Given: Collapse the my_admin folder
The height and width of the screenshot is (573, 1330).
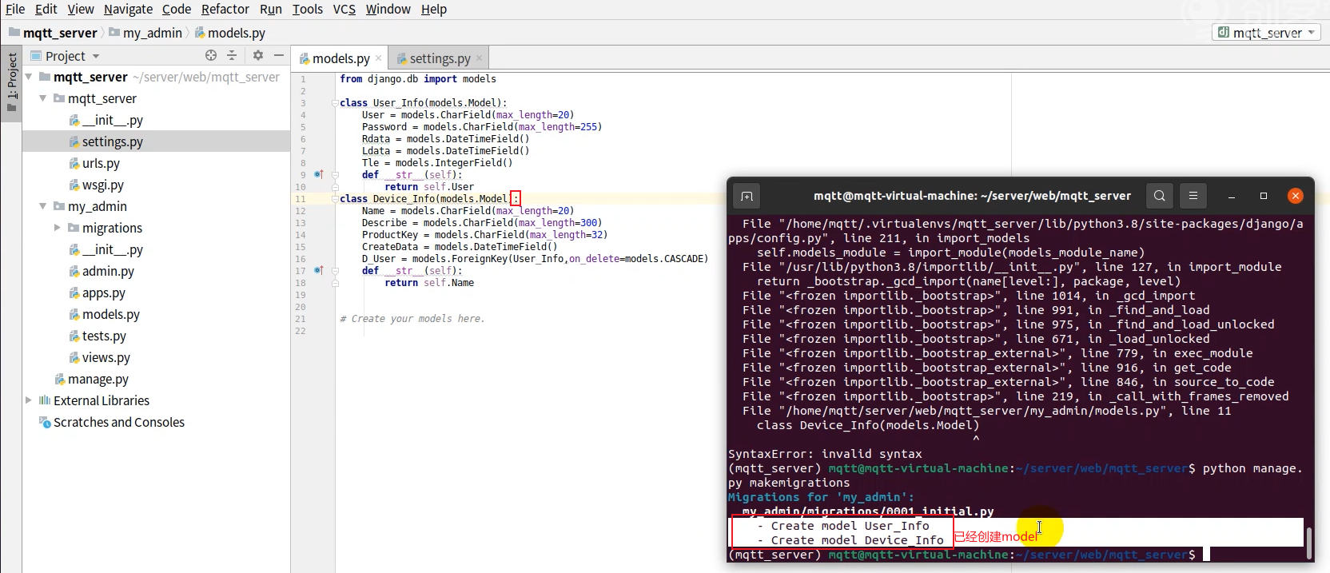Looking at the screenshot, I should click(43, 206).
